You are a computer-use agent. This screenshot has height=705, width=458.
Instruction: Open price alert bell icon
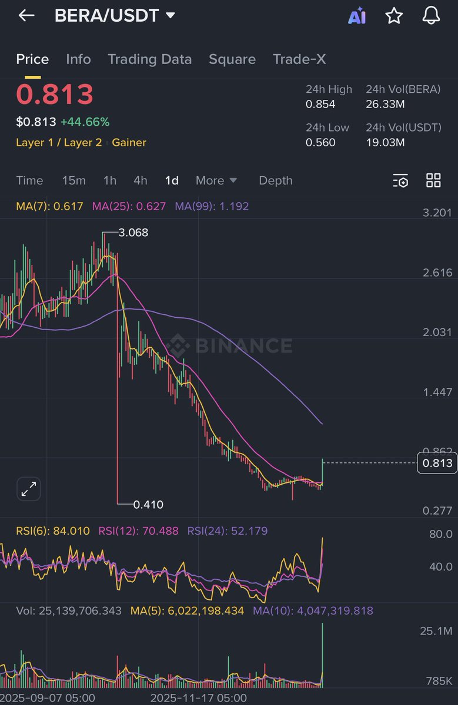point(432,16)
